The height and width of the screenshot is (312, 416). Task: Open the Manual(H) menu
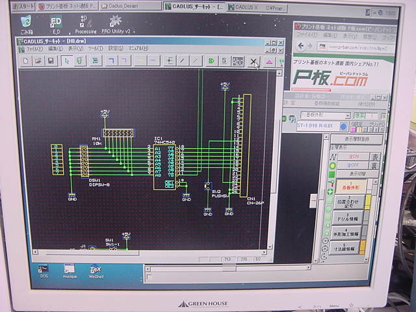[x=138, y=48]
